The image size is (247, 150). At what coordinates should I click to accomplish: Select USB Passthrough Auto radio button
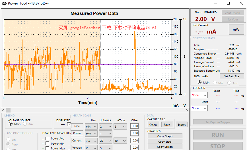tap(8, 144)
